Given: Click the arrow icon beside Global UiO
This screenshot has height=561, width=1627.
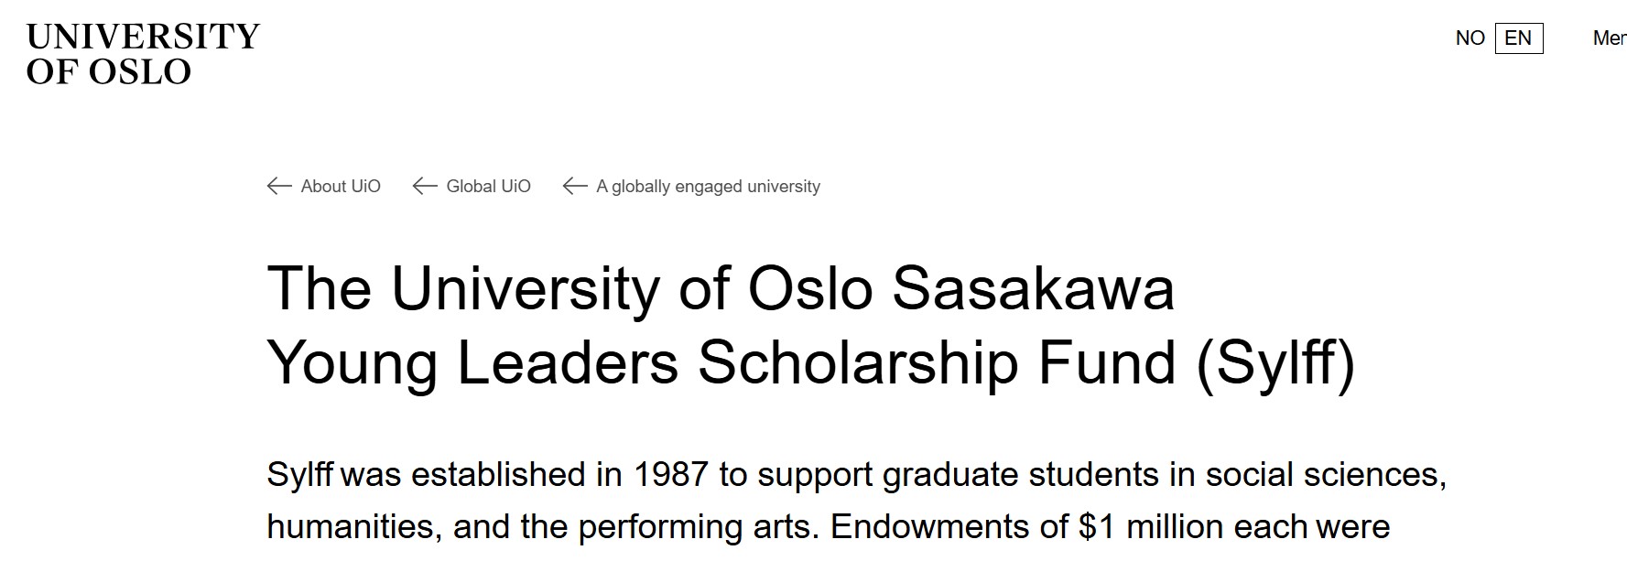Looking at the screenshot, I should (x=425, y=187).
